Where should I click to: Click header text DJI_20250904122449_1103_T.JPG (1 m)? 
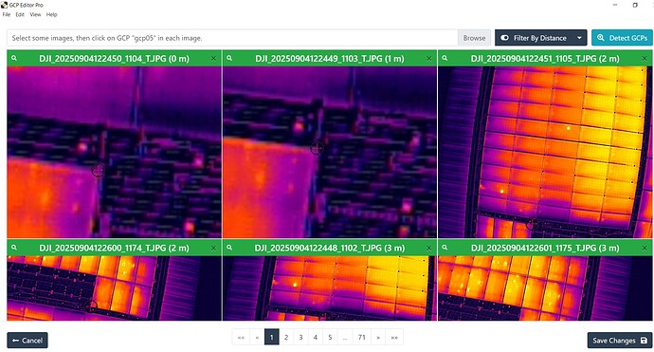(330, 59)
